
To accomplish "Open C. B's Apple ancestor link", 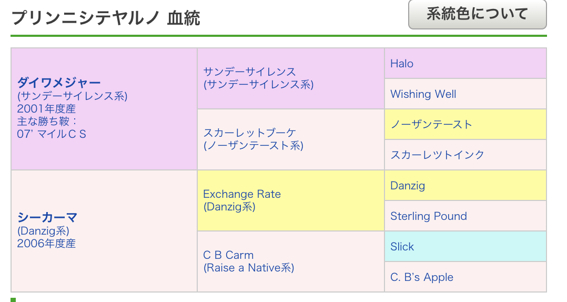I will (422, 277).
